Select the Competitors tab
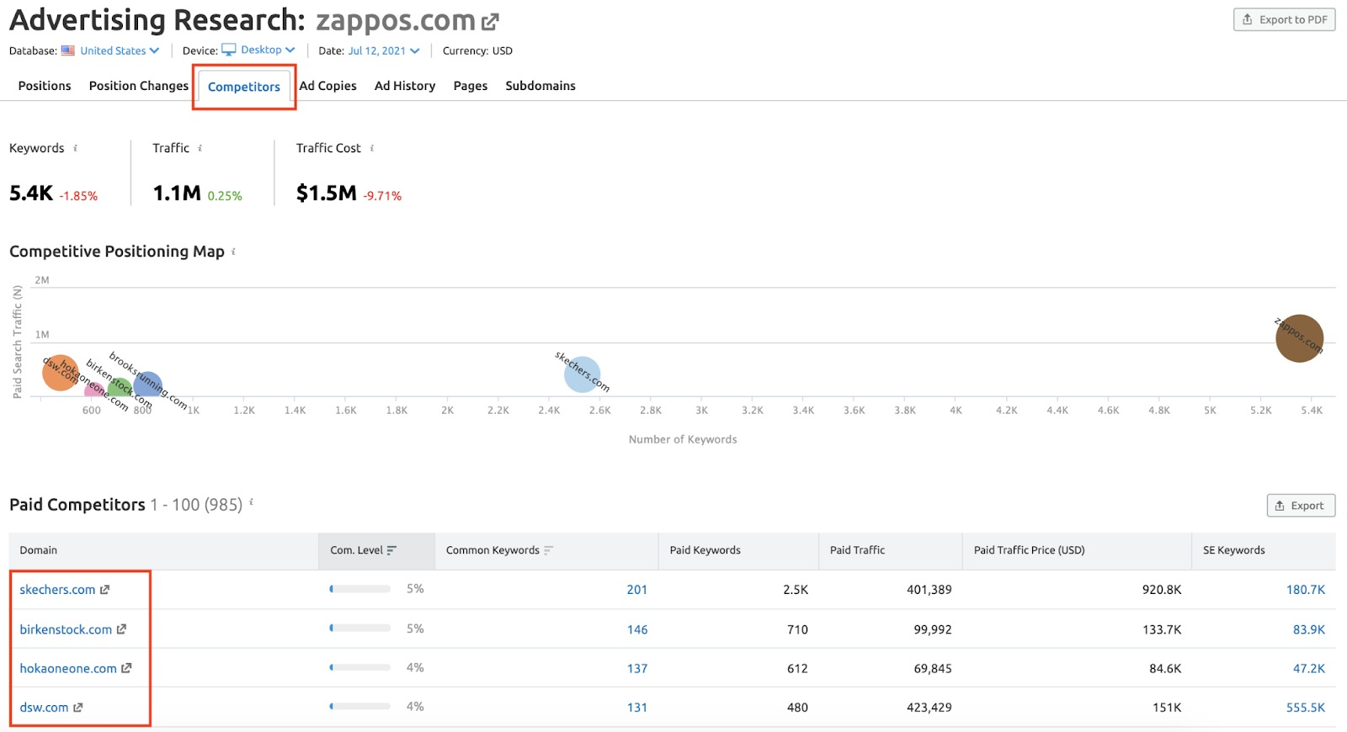The image size is (1347, 732). (x=244, y=87)
